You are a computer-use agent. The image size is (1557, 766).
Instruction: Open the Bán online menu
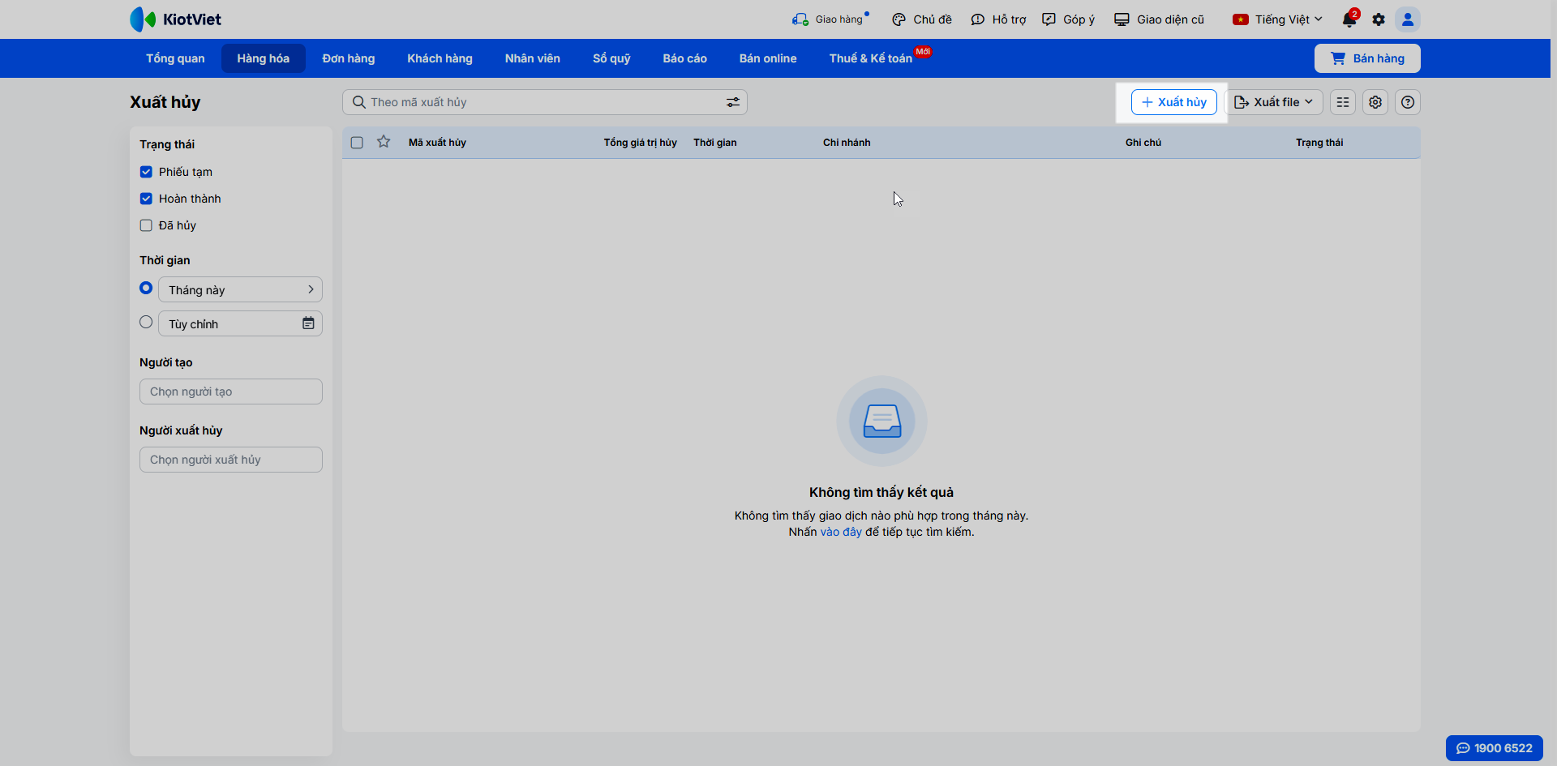(768, 58)
